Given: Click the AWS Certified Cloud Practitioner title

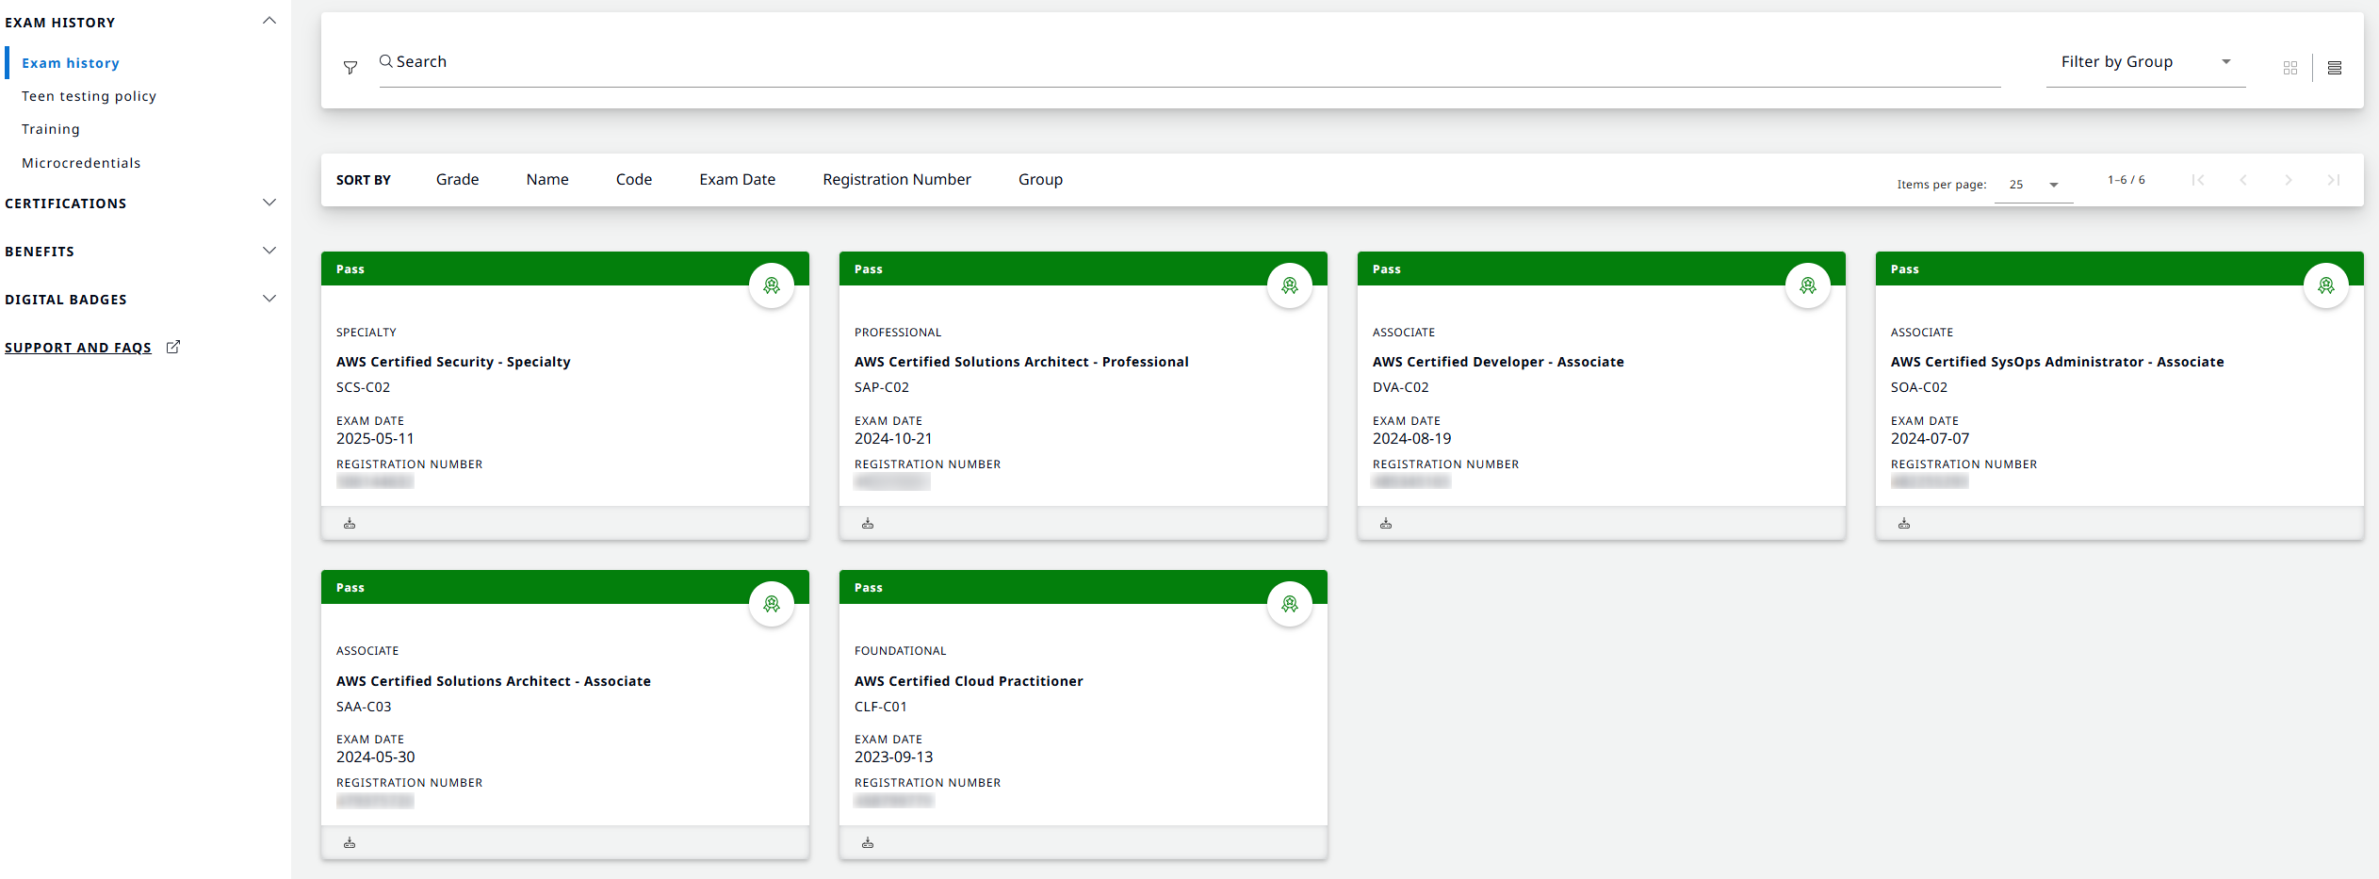Looking at the screenshot, I should (x=969, y=681).
